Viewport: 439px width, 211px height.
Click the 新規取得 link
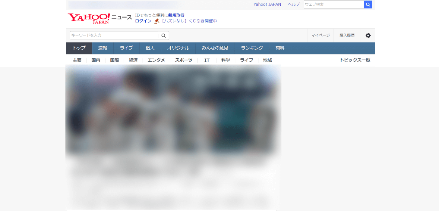[x=176, y=15]
